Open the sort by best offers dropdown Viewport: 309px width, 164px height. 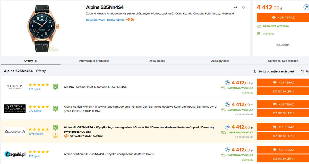[x=274, y=71]
